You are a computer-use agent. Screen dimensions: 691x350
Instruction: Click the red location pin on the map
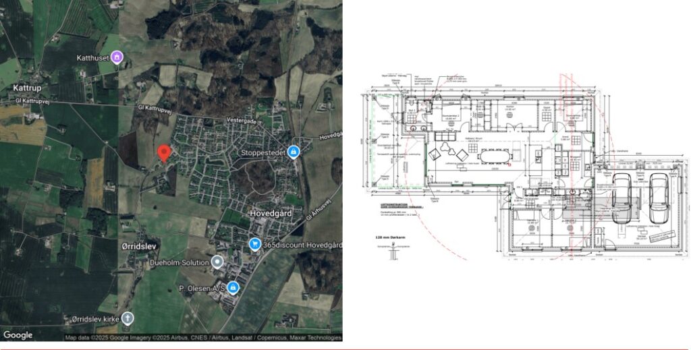tap(163, 153)
